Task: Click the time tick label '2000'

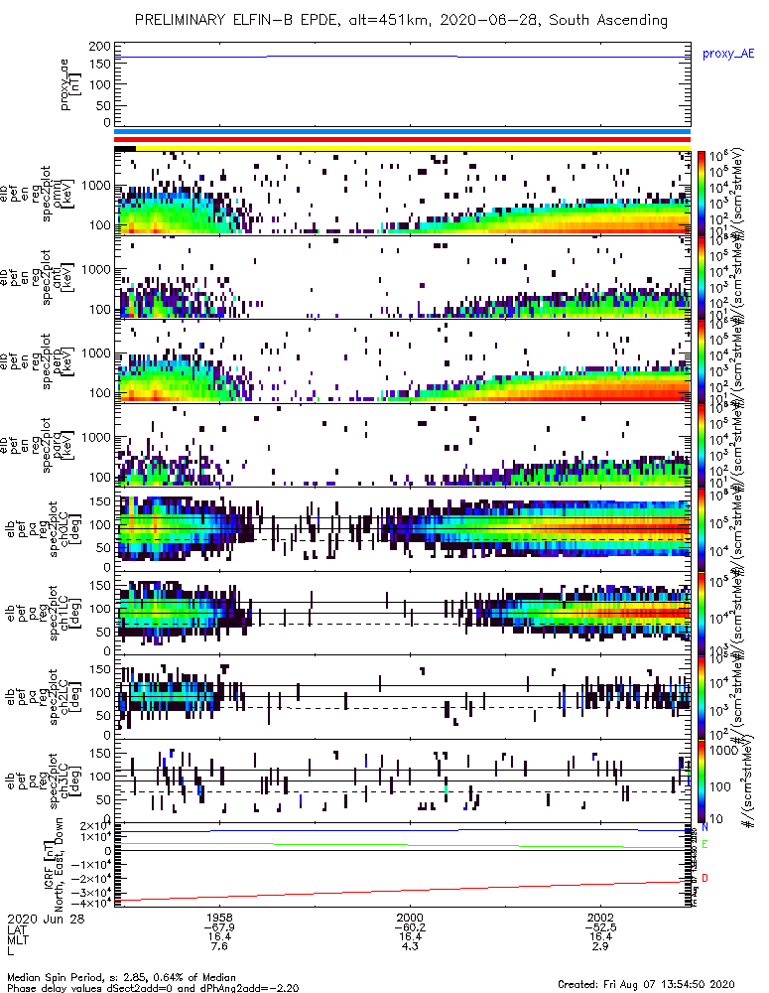Action: click(410, 918)
